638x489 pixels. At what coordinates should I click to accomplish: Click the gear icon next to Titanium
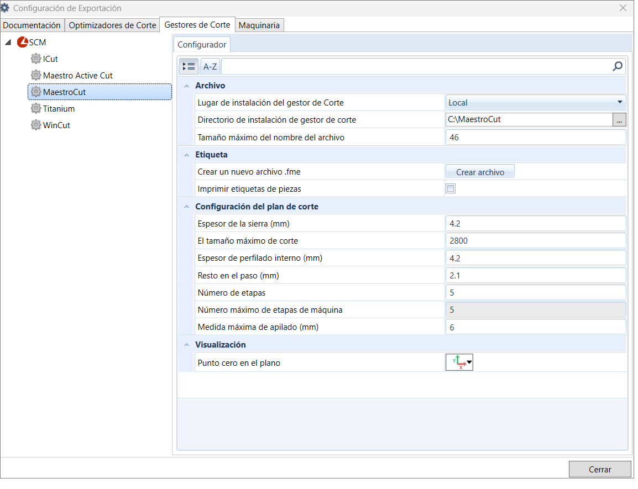click(x=36, y=109)
